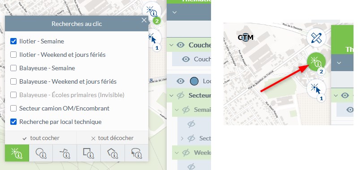Select the point click search tool
358x170 pixels.
pos(17,153)
